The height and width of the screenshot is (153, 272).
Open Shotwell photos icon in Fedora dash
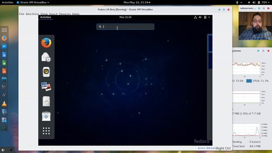[x=46, y=87]
